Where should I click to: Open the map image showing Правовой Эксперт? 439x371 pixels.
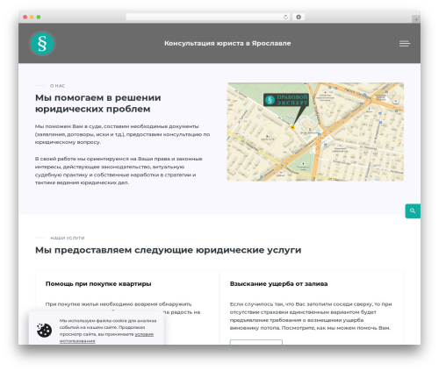pyautogui.click(x=315, y=132)
